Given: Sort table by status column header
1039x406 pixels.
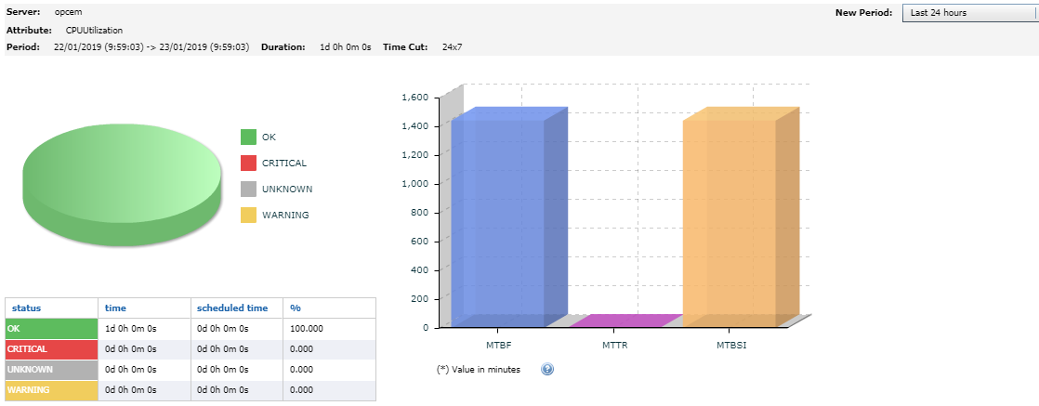Looking at the screenshot, I should (26, 308).
